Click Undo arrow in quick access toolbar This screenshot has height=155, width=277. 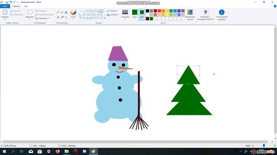pyautogui.click(x=11, y=2)
